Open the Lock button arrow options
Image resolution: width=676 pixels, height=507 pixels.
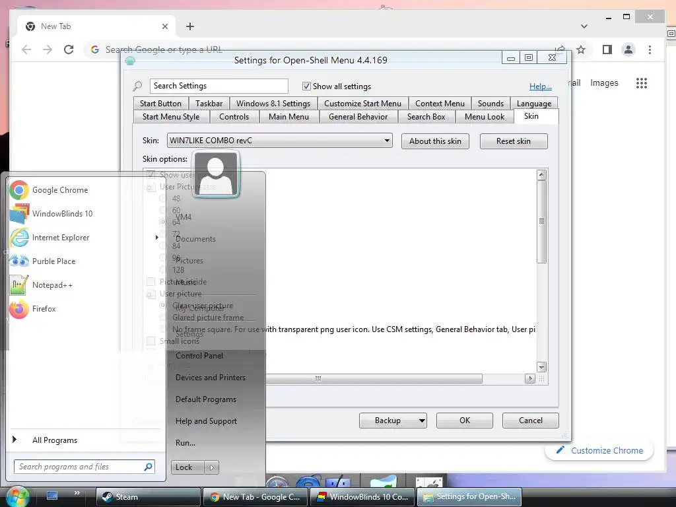click(211, 467)
